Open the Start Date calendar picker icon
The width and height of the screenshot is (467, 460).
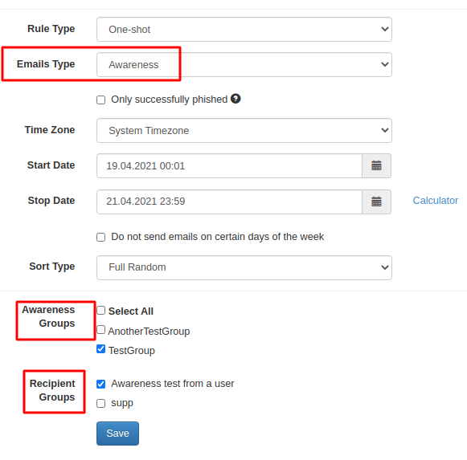coord(376,165)
